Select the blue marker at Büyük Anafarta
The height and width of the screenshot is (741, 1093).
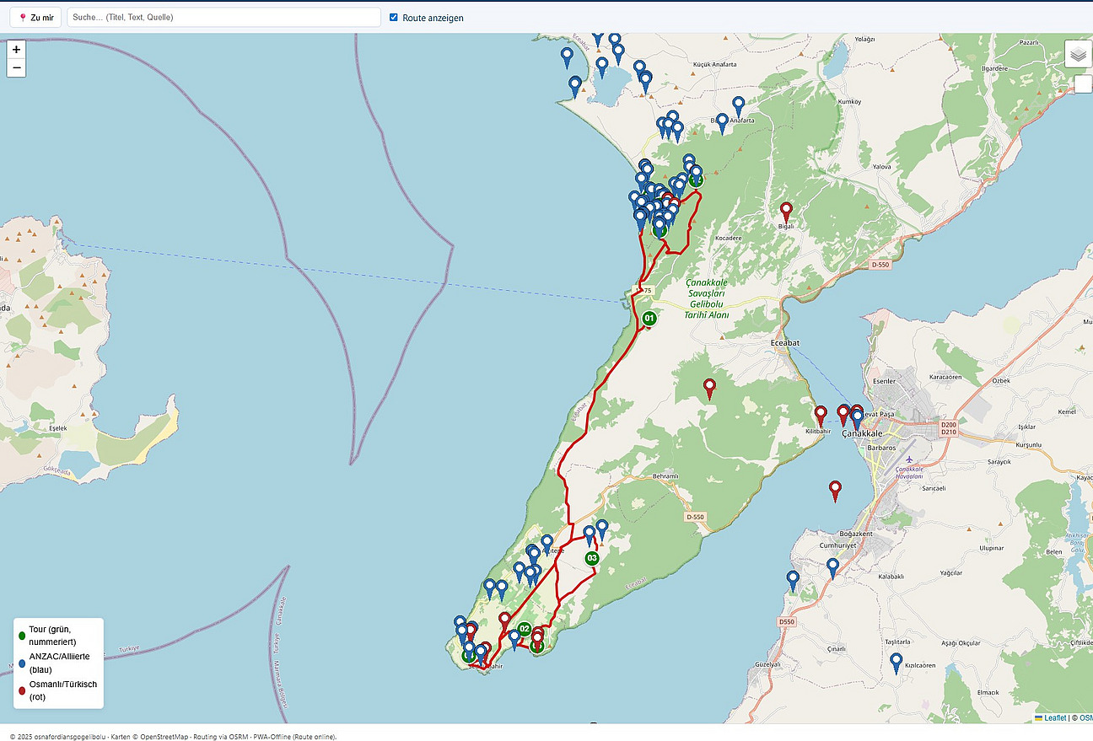(x=722, y=122)
